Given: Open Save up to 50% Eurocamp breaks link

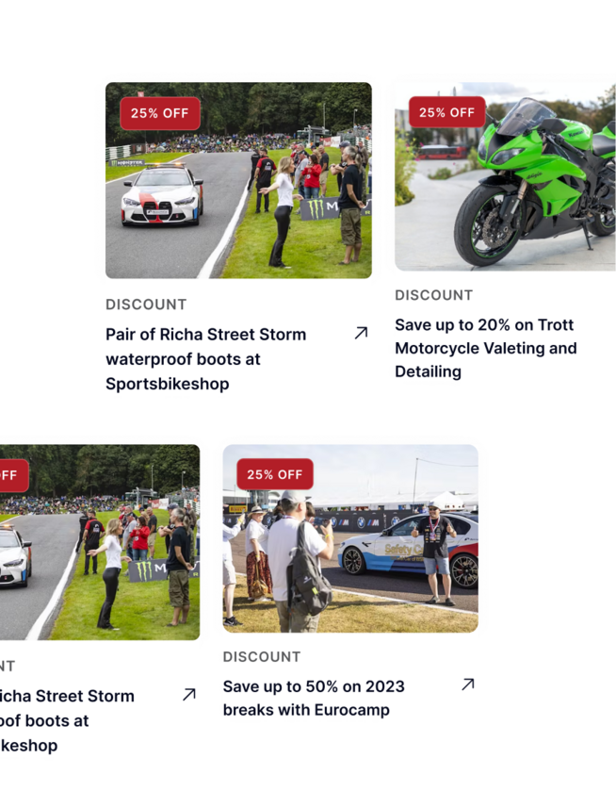Looking at the screenshot, I should [314, 699].
